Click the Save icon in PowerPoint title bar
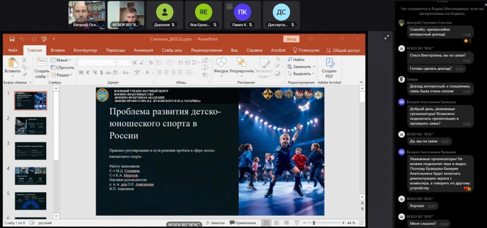487x228 pixels. [x=12, y=39]
